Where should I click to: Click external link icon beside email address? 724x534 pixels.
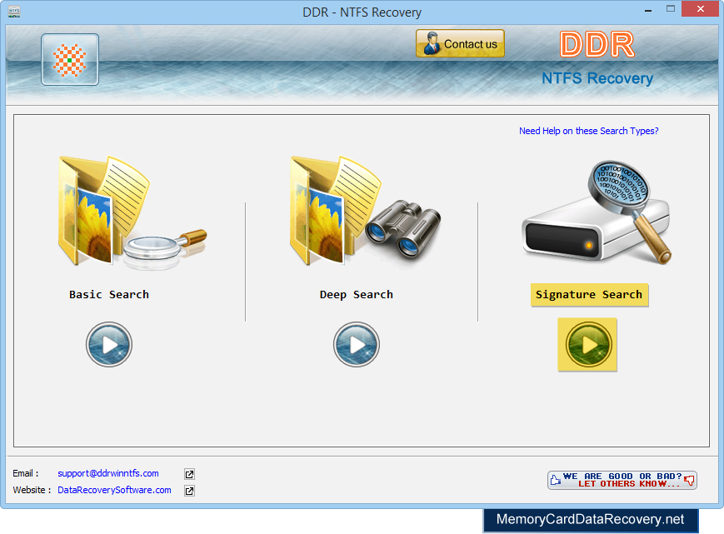pos(189,474)
